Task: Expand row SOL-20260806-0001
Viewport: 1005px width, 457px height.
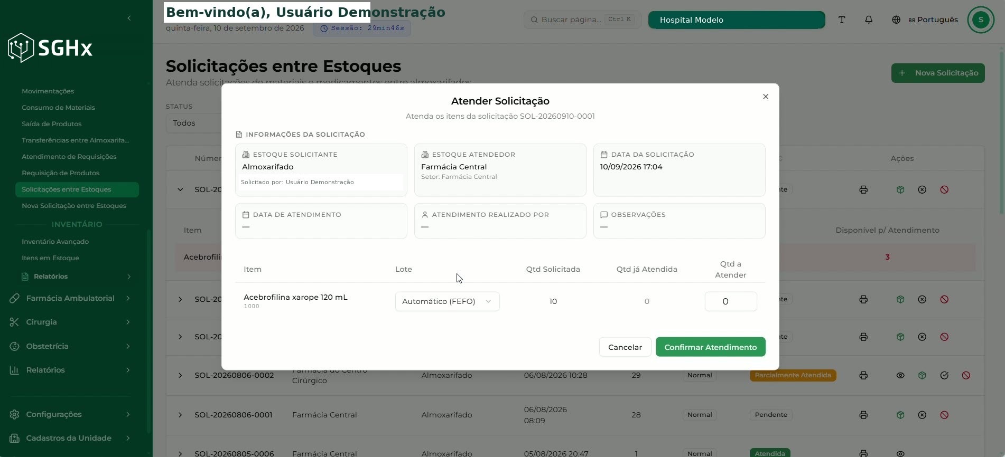Action: (x=180, y=415)
